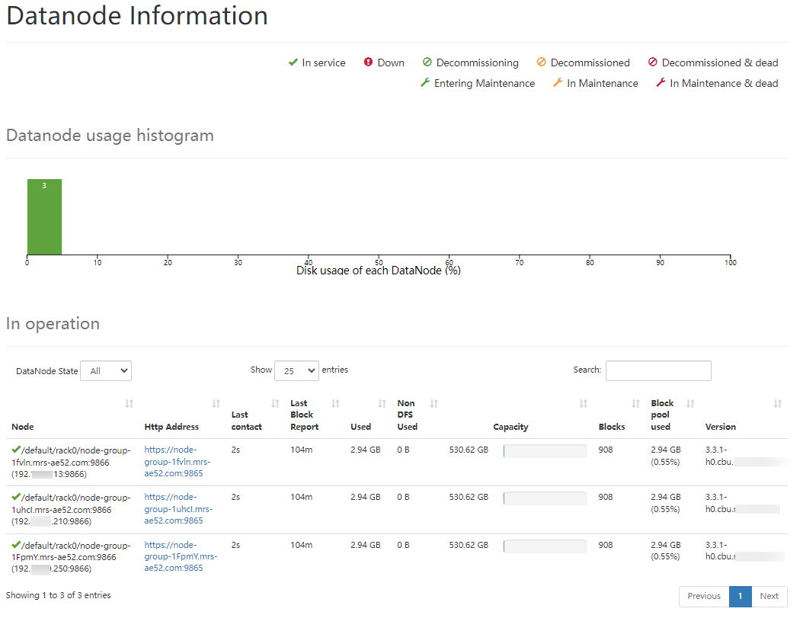Click the green In service checkmark icon in legend
This screenshot has width=803, height=631.
pyautogui.click(x=293, y=62)
